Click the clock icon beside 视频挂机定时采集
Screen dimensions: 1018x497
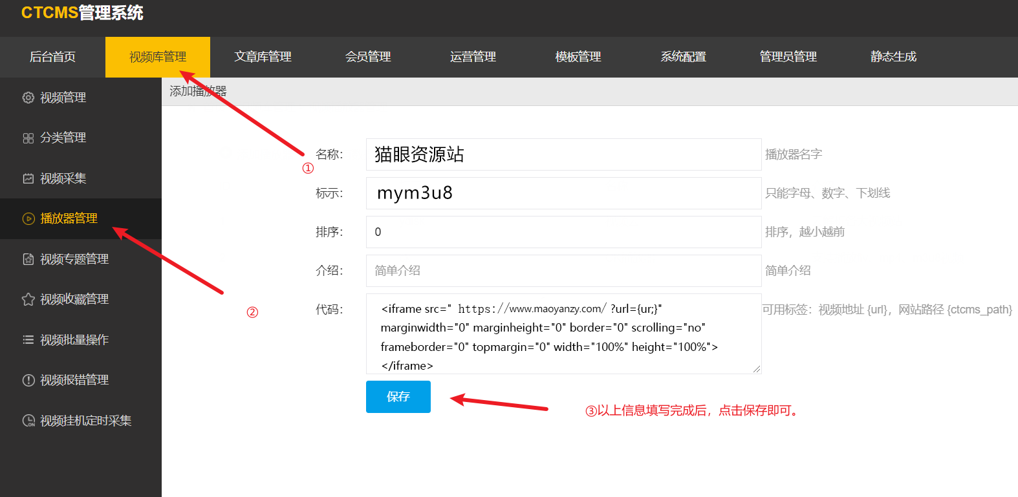(28, 421)
